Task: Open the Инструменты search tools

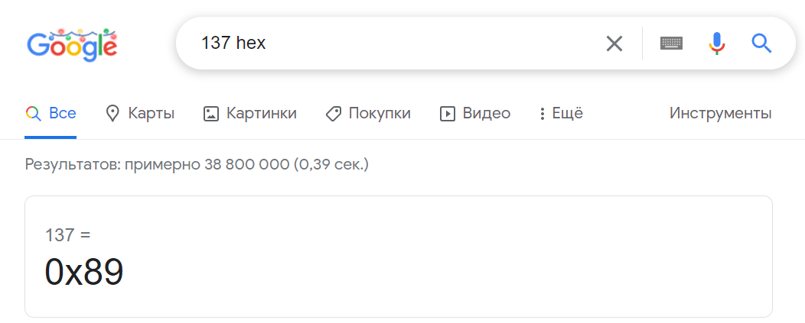Action: [x=720, y=114]
